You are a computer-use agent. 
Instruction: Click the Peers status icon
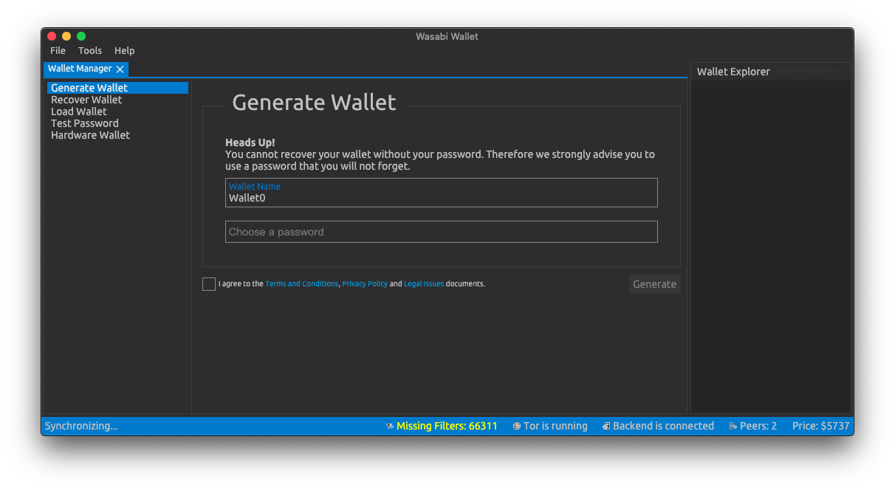(x=733, y=427)
